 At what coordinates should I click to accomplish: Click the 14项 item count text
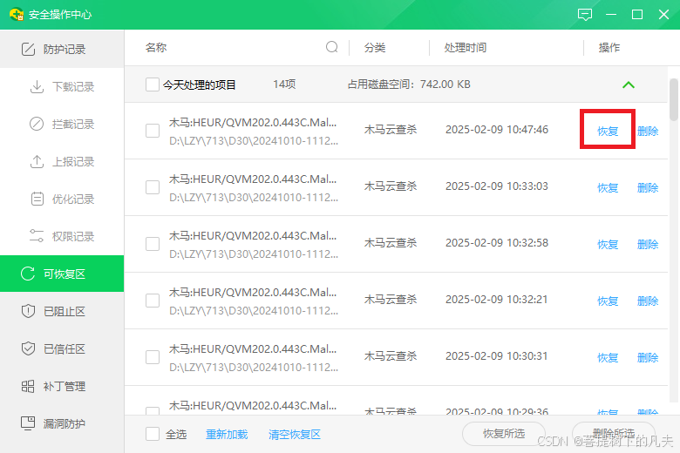point(284,85)
